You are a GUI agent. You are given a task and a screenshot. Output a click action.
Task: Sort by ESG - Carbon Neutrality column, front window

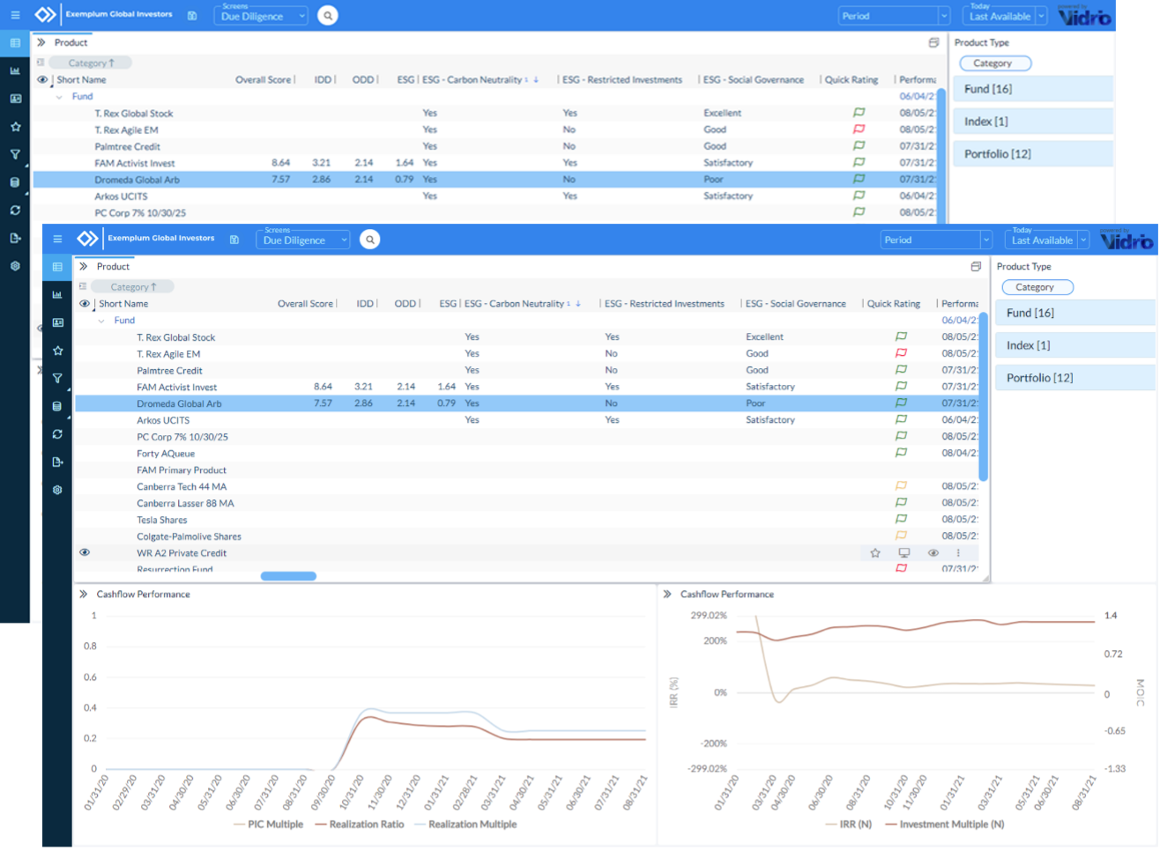514,304
